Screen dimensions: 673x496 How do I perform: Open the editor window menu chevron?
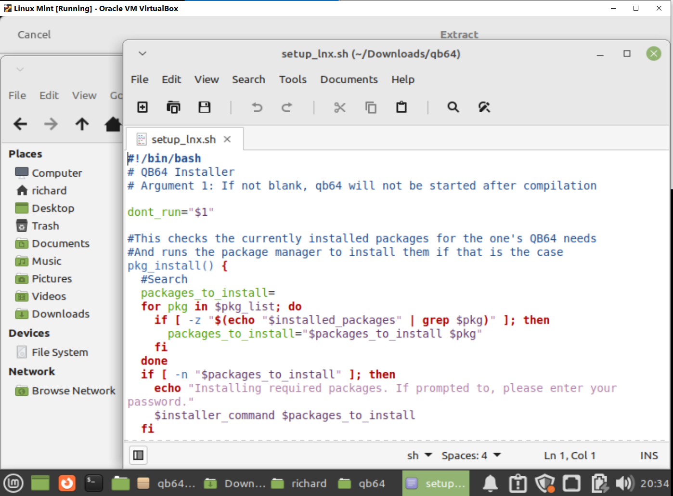tap(142, 53)
